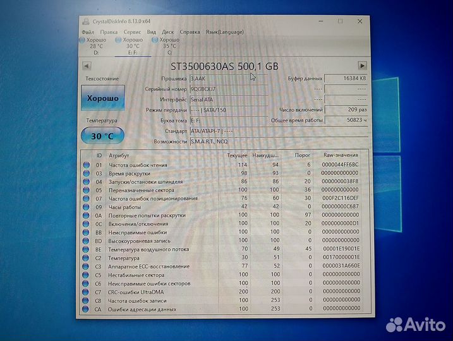The height and width of the screenshot is (341, 453).
Task: Click status icon for Повторные попытки раскрутки
Action: coord(86,215)
